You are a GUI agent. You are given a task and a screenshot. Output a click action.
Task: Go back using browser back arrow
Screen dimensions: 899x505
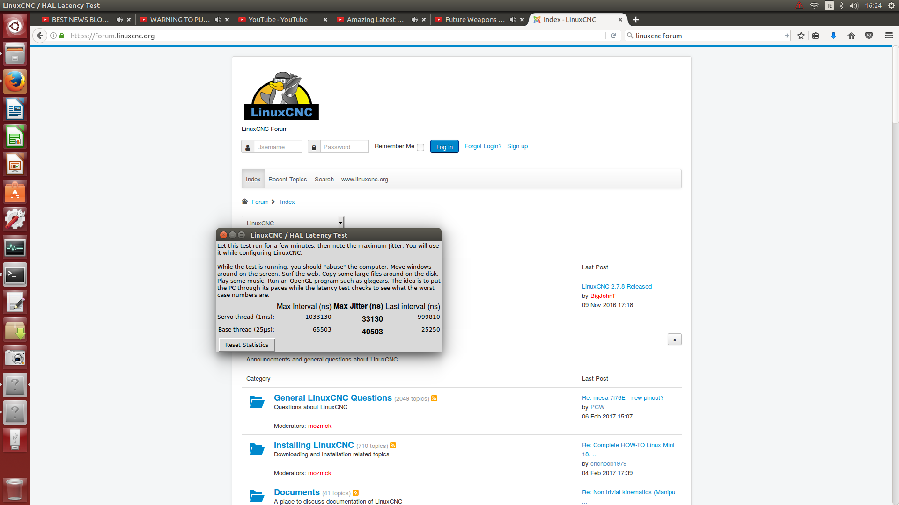[x=40, y=36]
